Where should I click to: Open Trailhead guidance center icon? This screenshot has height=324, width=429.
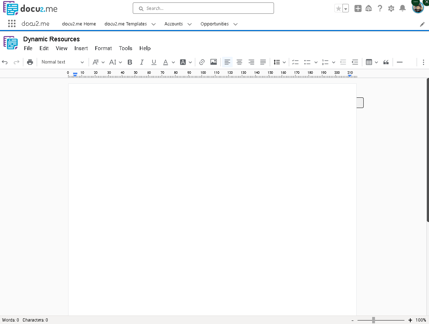(x=369, y=8)
